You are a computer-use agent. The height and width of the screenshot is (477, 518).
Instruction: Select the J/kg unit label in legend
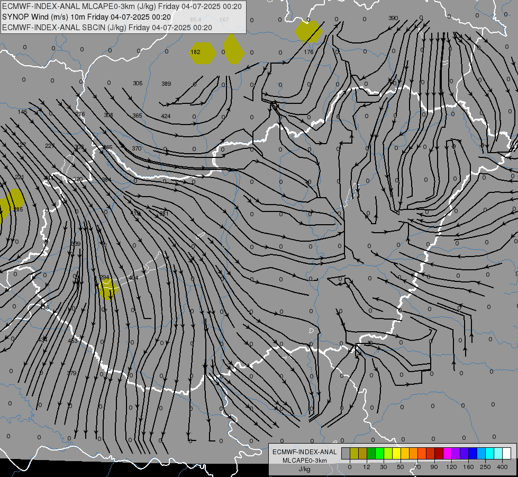point(304,469)
